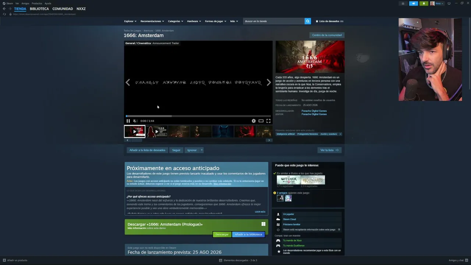Screen dimensions: 471x265
Task: Open the downloads status in bottom bar
Action: [x=238, y=260]
